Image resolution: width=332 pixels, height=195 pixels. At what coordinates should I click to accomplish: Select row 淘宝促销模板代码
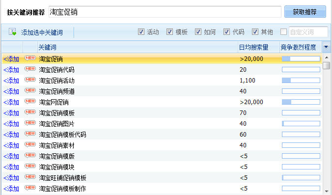pos(162,134)
